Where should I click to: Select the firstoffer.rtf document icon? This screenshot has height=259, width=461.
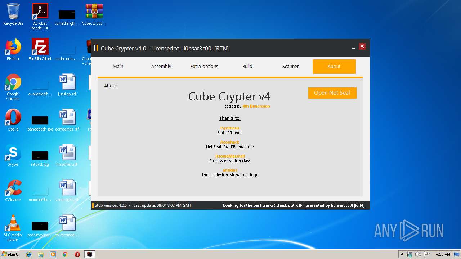click(x=67, y=155)
